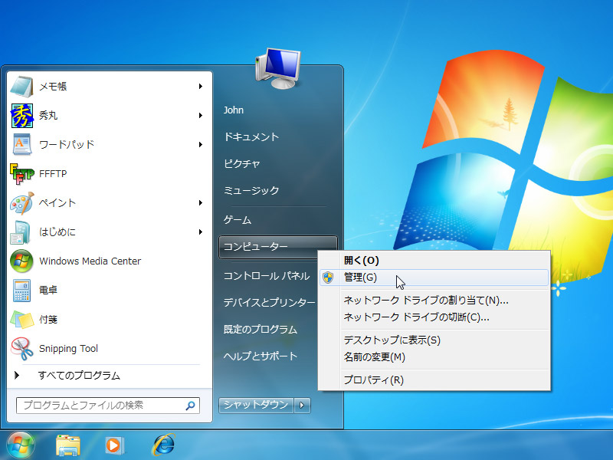The width and height of the screenshot is (613, 460).
Task: Open the 付箋 sticky notes icon
Action: tap(22, 319)
